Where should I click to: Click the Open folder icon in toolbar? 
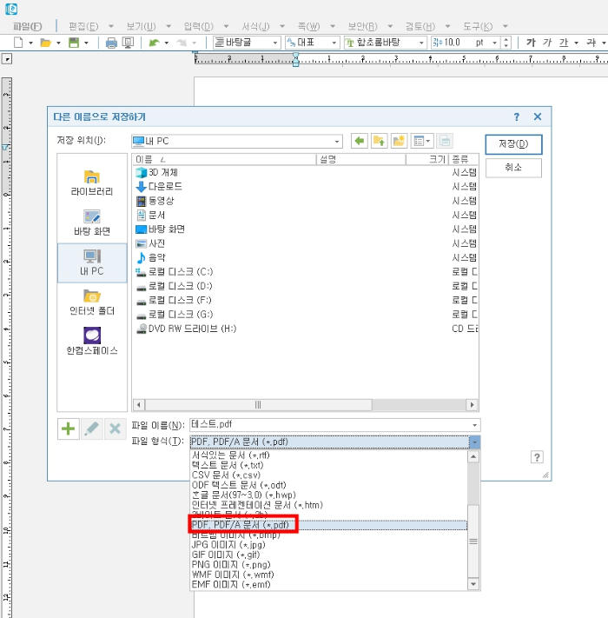click(x=46, y=43)
